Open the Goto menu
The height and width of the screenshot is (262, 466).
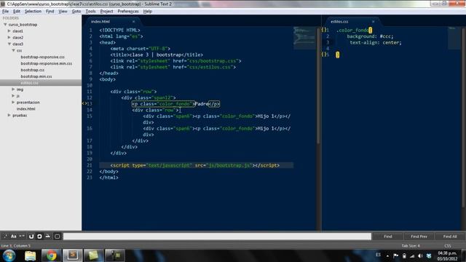(76, 12)
